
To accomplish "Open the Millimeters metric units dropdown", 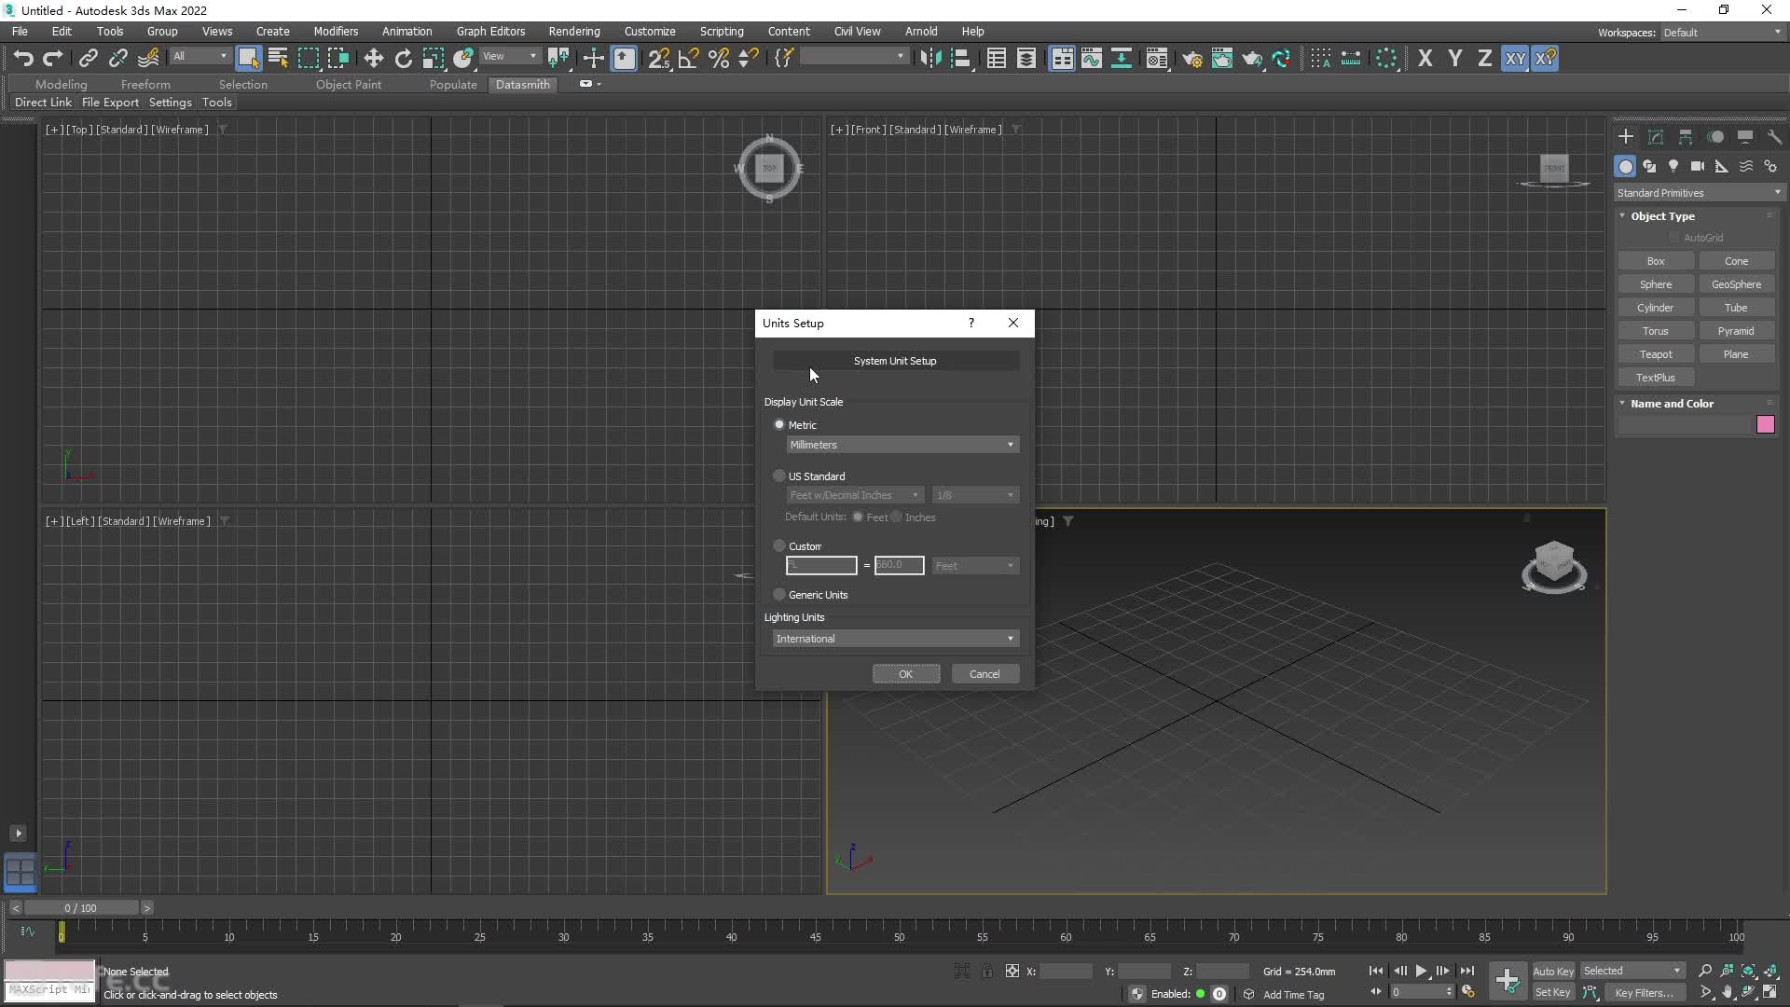I will coord(902,445).
